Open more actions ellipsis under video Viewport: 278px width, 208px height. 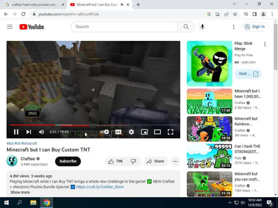click(x=175, y=161)
